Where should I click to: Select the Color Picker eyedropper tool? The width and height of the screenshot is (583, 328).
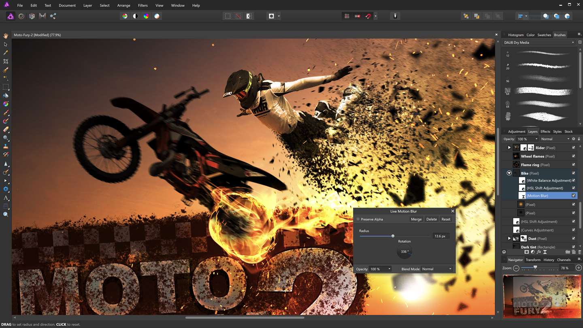[x=6, y=53]
